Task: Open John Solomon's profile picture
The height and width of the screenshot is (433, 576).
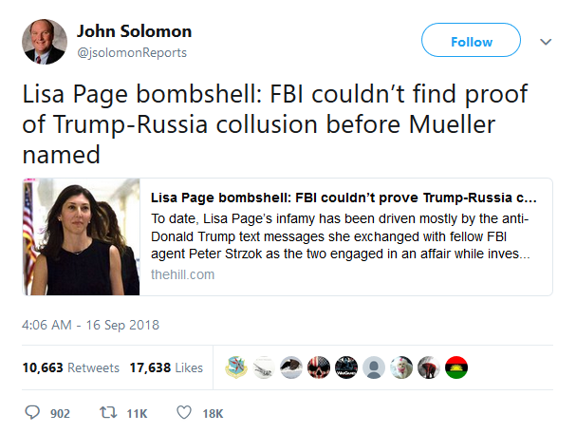Action: click(45, 42)
